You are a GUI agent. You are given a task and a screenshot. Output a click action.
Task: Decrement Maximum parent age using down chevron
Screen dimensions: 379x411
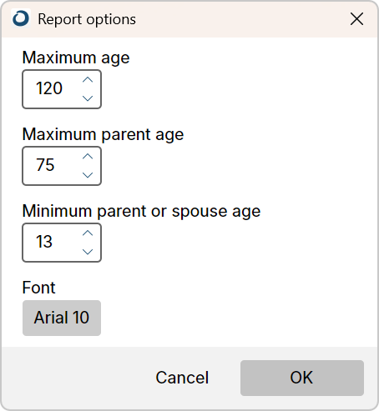(88, 175)
